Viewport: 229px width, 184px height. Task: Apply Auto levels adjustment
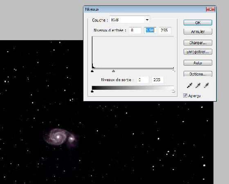pyautogui.click(x=198, y=63)
